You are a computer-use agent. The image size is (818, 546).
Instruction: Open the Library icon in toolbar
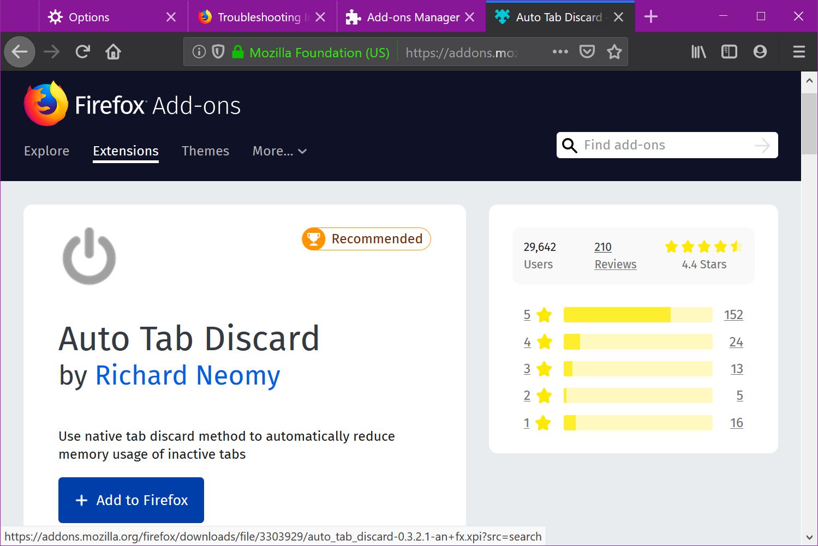(x=698, y=52)
